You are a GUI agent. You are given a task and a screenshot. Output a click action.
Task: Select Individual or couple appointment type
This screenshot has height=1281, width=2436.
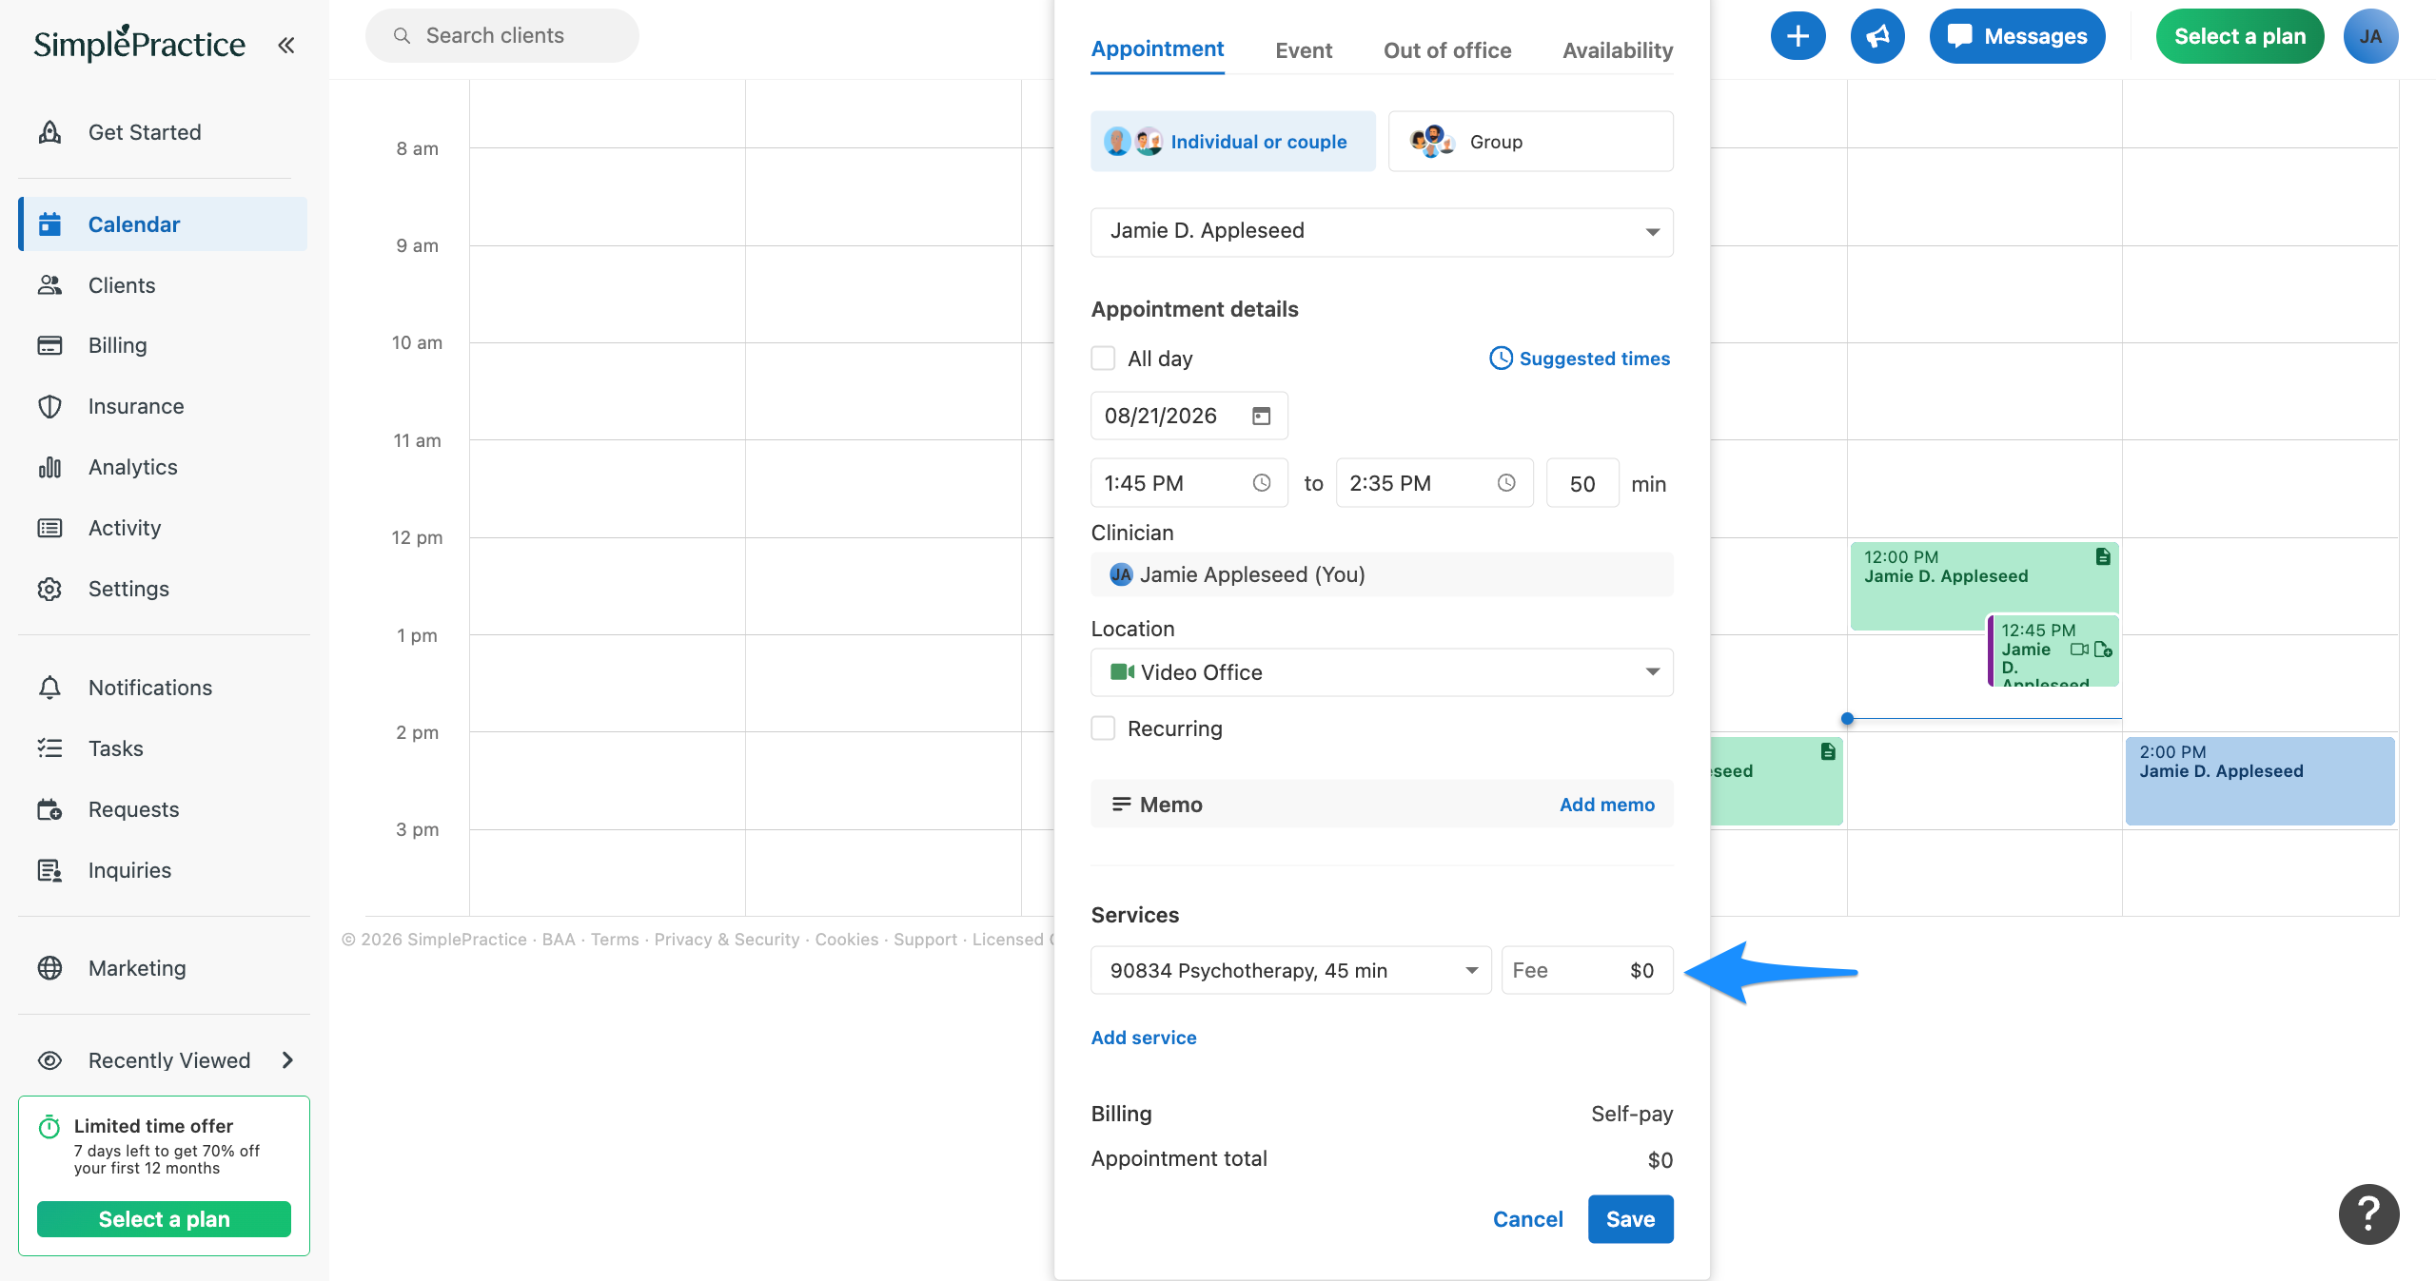point(1233,142)
